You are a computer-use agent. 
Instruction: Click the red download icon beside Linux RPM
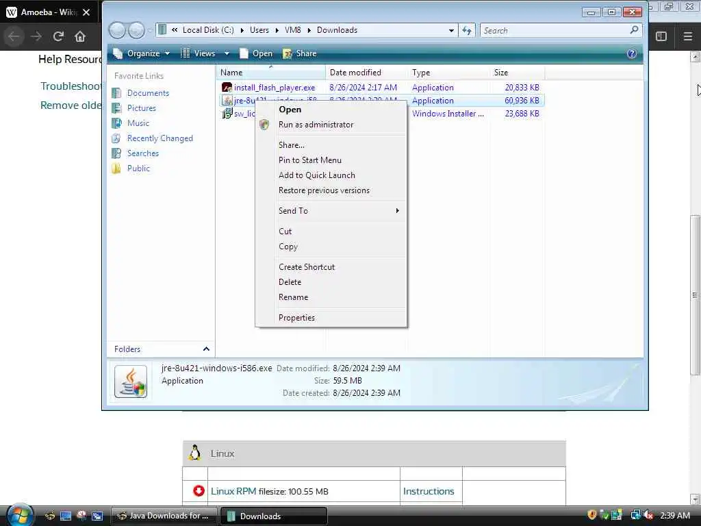(199, 491)
